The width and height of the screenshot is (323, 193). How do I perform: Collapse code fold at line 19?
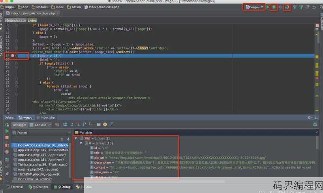17,67
